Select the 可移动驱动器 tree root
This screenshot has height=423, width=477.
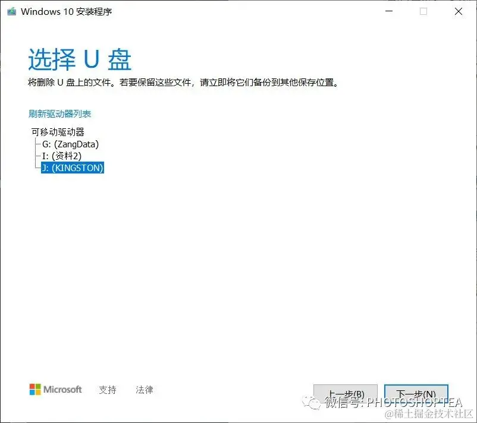[x=58, y=132]
